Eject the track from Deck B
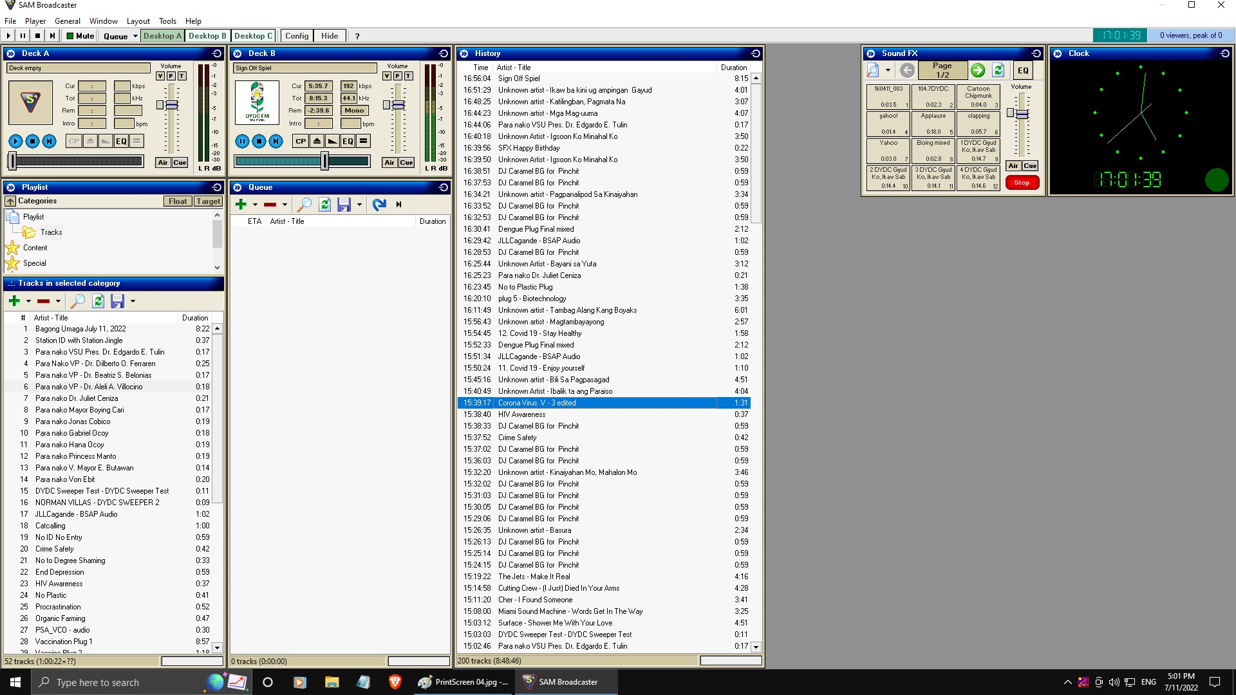 pos(317,141)
